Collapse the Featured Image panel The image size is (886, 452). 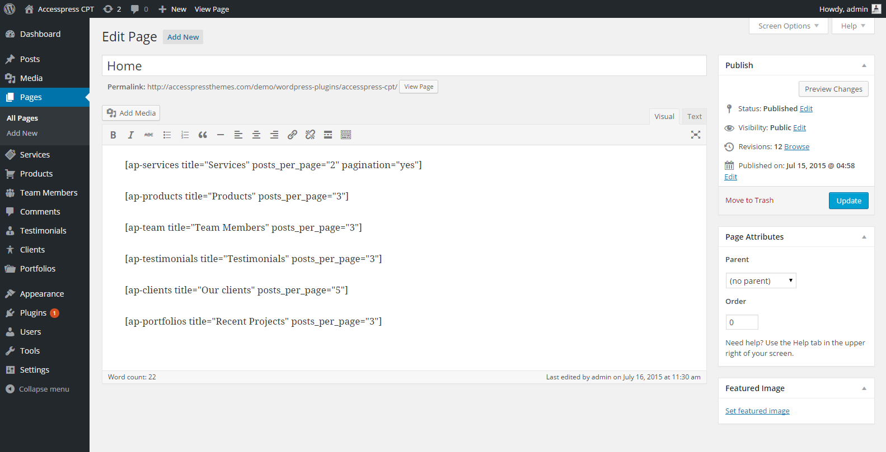pyautogui.click(x=864, y=388)
